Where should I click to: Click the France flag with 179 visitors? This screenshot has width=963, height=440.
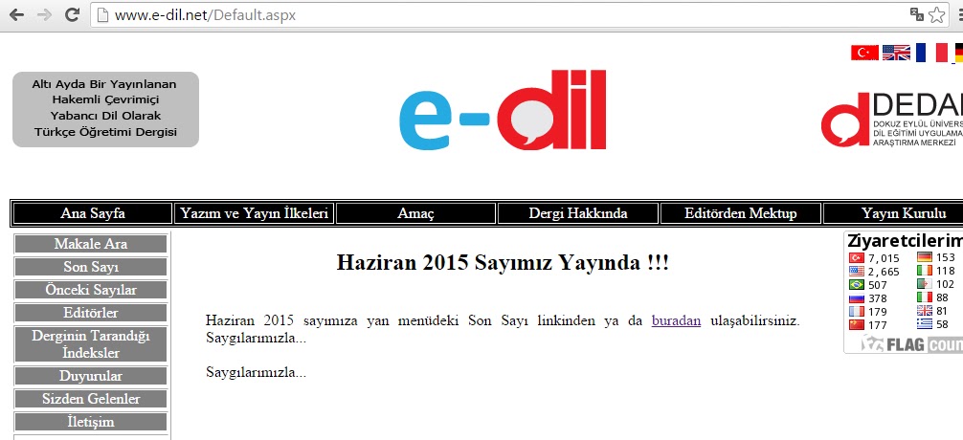click(856, 311)
